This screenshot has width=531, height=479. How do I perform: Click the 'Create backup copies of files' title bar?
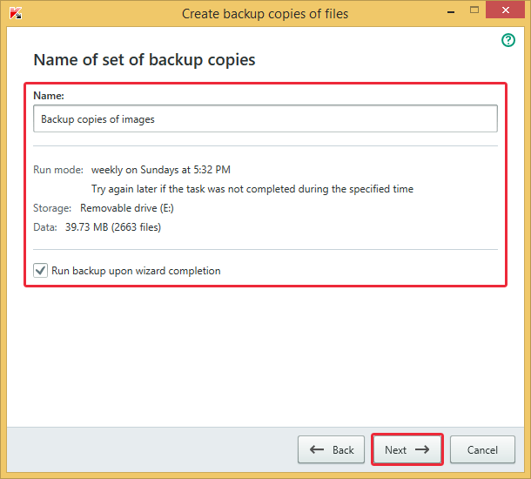point(265,14)
